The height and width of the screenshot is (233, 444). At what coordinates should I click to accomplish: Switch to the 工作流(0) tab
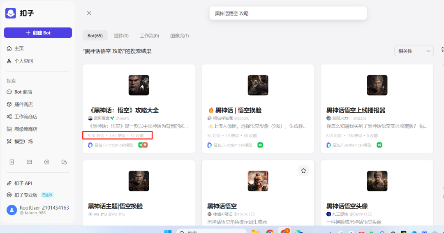[x=149, y=36]
